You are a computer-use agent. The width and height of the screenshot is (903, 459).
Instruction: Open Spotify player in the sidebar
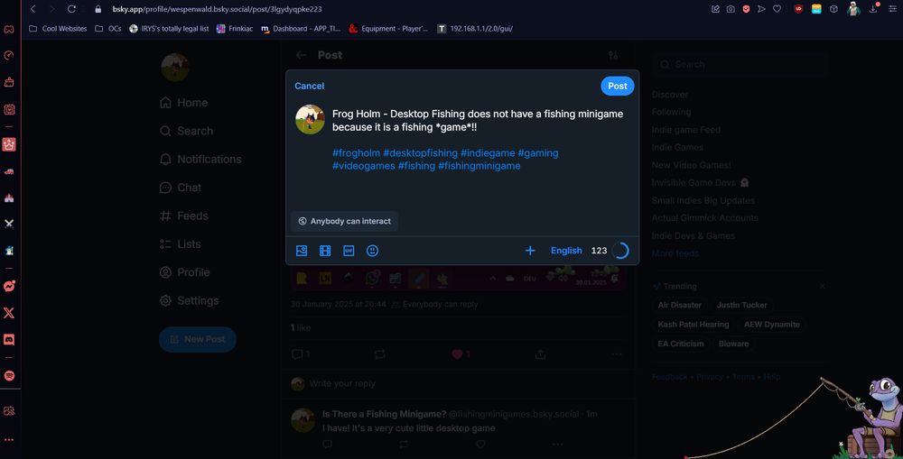tap(9, 376)
